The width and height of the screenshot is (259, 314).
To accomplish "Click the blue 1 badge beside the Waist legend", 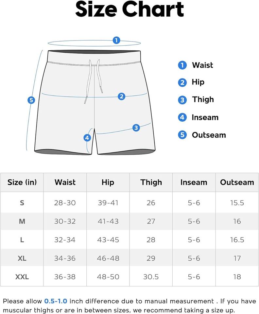I will tap(182, 65).
